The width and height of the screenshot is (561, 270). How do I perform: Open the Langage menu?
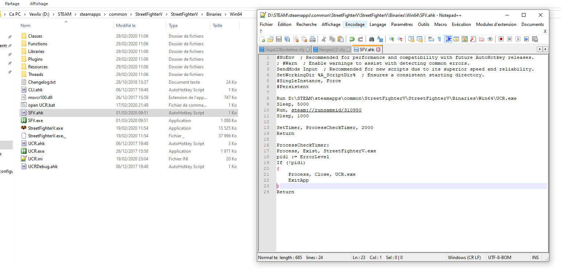(378, 24)
